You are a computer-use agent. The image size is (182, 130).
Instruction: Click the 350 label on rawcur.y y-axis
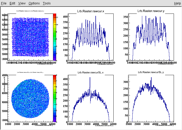[x=126, y=17]
